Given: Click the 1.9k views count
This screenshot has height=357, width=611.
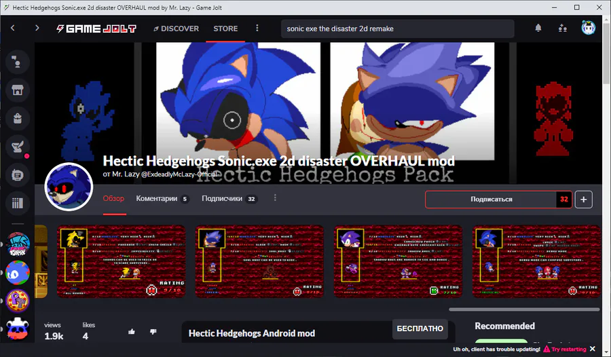Looking at the screenshot, I should point(54,336).
